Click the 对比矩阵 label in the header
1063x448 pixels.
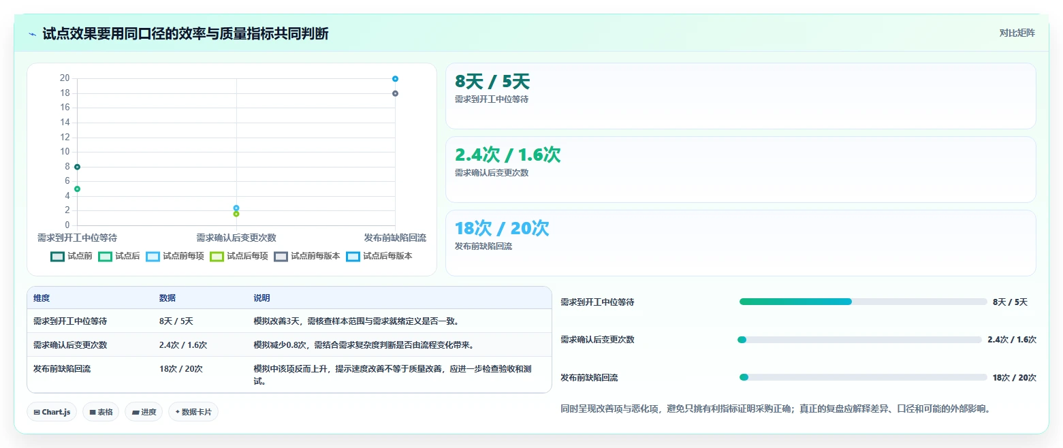tap(1017, 33)
